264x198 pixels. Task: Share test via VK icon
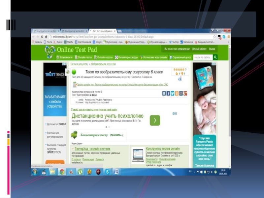coord(164,93)
